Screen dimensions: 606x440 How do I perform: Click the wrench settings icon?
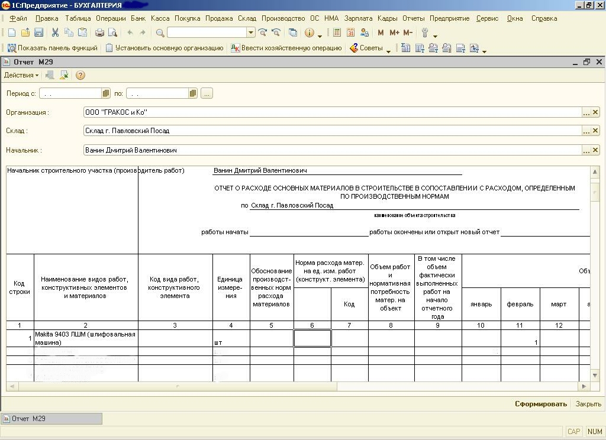pyautogui.click(x=425, y=33)
